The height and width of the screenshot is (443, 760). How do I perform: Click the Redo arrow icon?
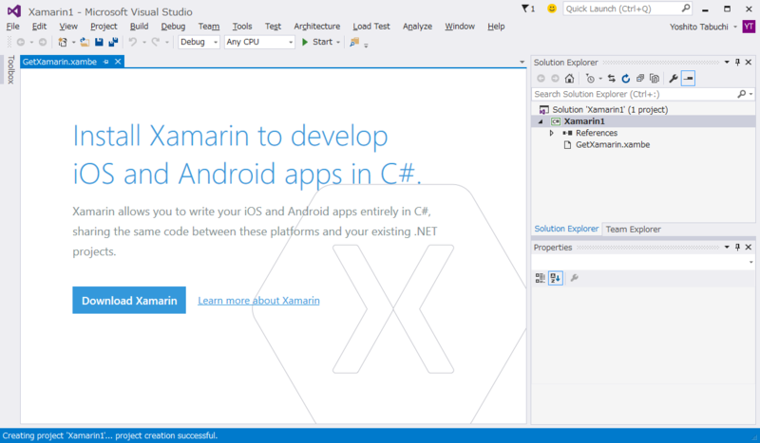(x=155, y=42)
